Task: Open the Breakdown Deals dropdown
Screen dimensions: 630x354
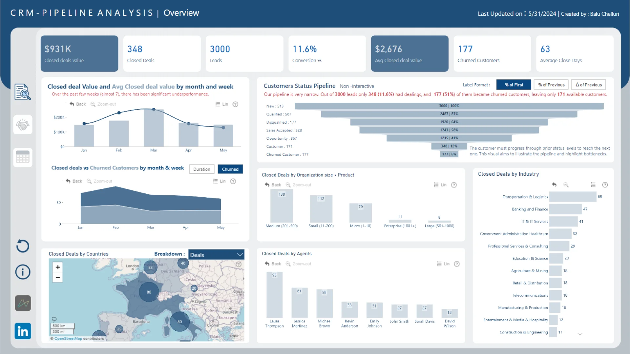Action: click(x=216, y=255)
